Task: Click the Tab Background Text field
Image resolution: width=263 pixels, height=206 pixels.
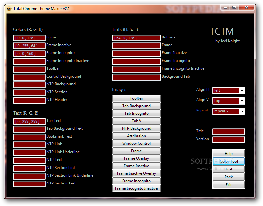Action: pos(29,129)
